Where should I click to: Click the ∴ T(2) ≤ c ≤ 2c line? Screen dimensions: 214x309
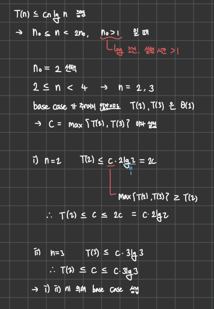(x=107, y=216)
